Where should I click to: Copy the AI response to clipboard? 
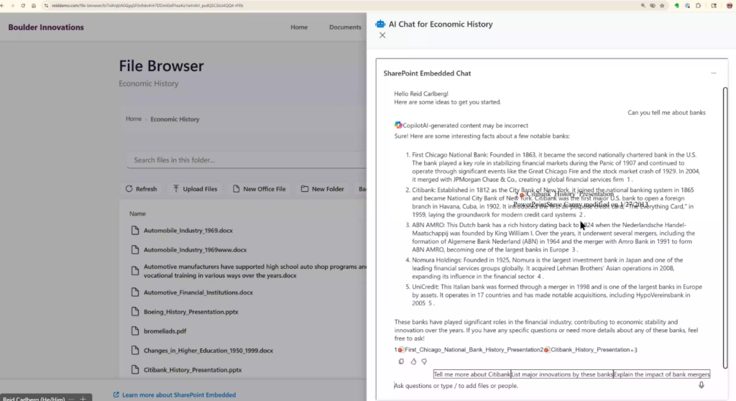tap(401, 361)
